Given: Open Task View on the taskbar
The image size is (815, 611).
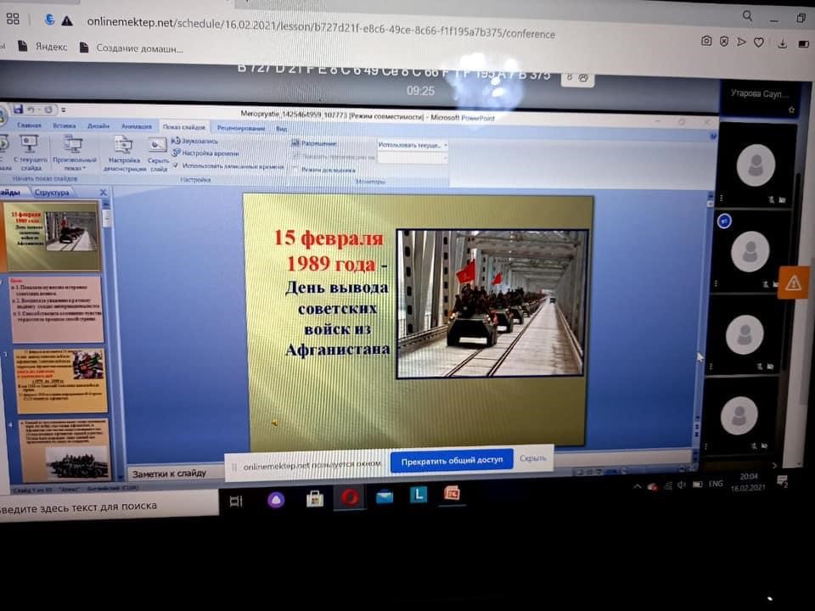Looking at the screenshot, I should tap(236, 501).
